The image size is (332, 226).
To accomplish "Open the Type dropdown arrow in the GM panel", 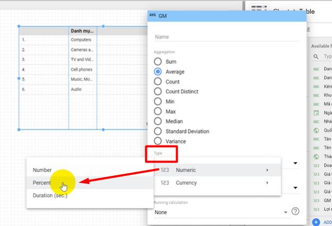I will [x=295, y=163].
